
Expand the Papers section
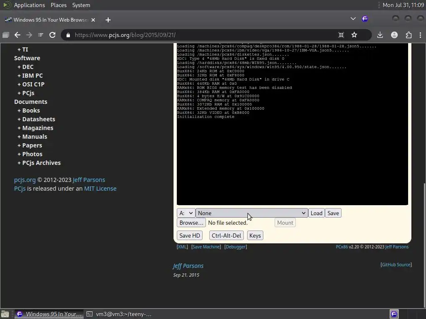pos(30,145)
